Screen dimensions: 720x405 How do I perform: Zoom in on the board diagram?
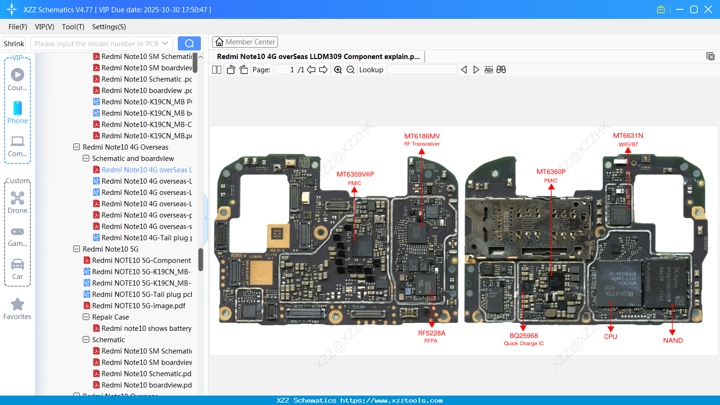(x=338, y=69)
